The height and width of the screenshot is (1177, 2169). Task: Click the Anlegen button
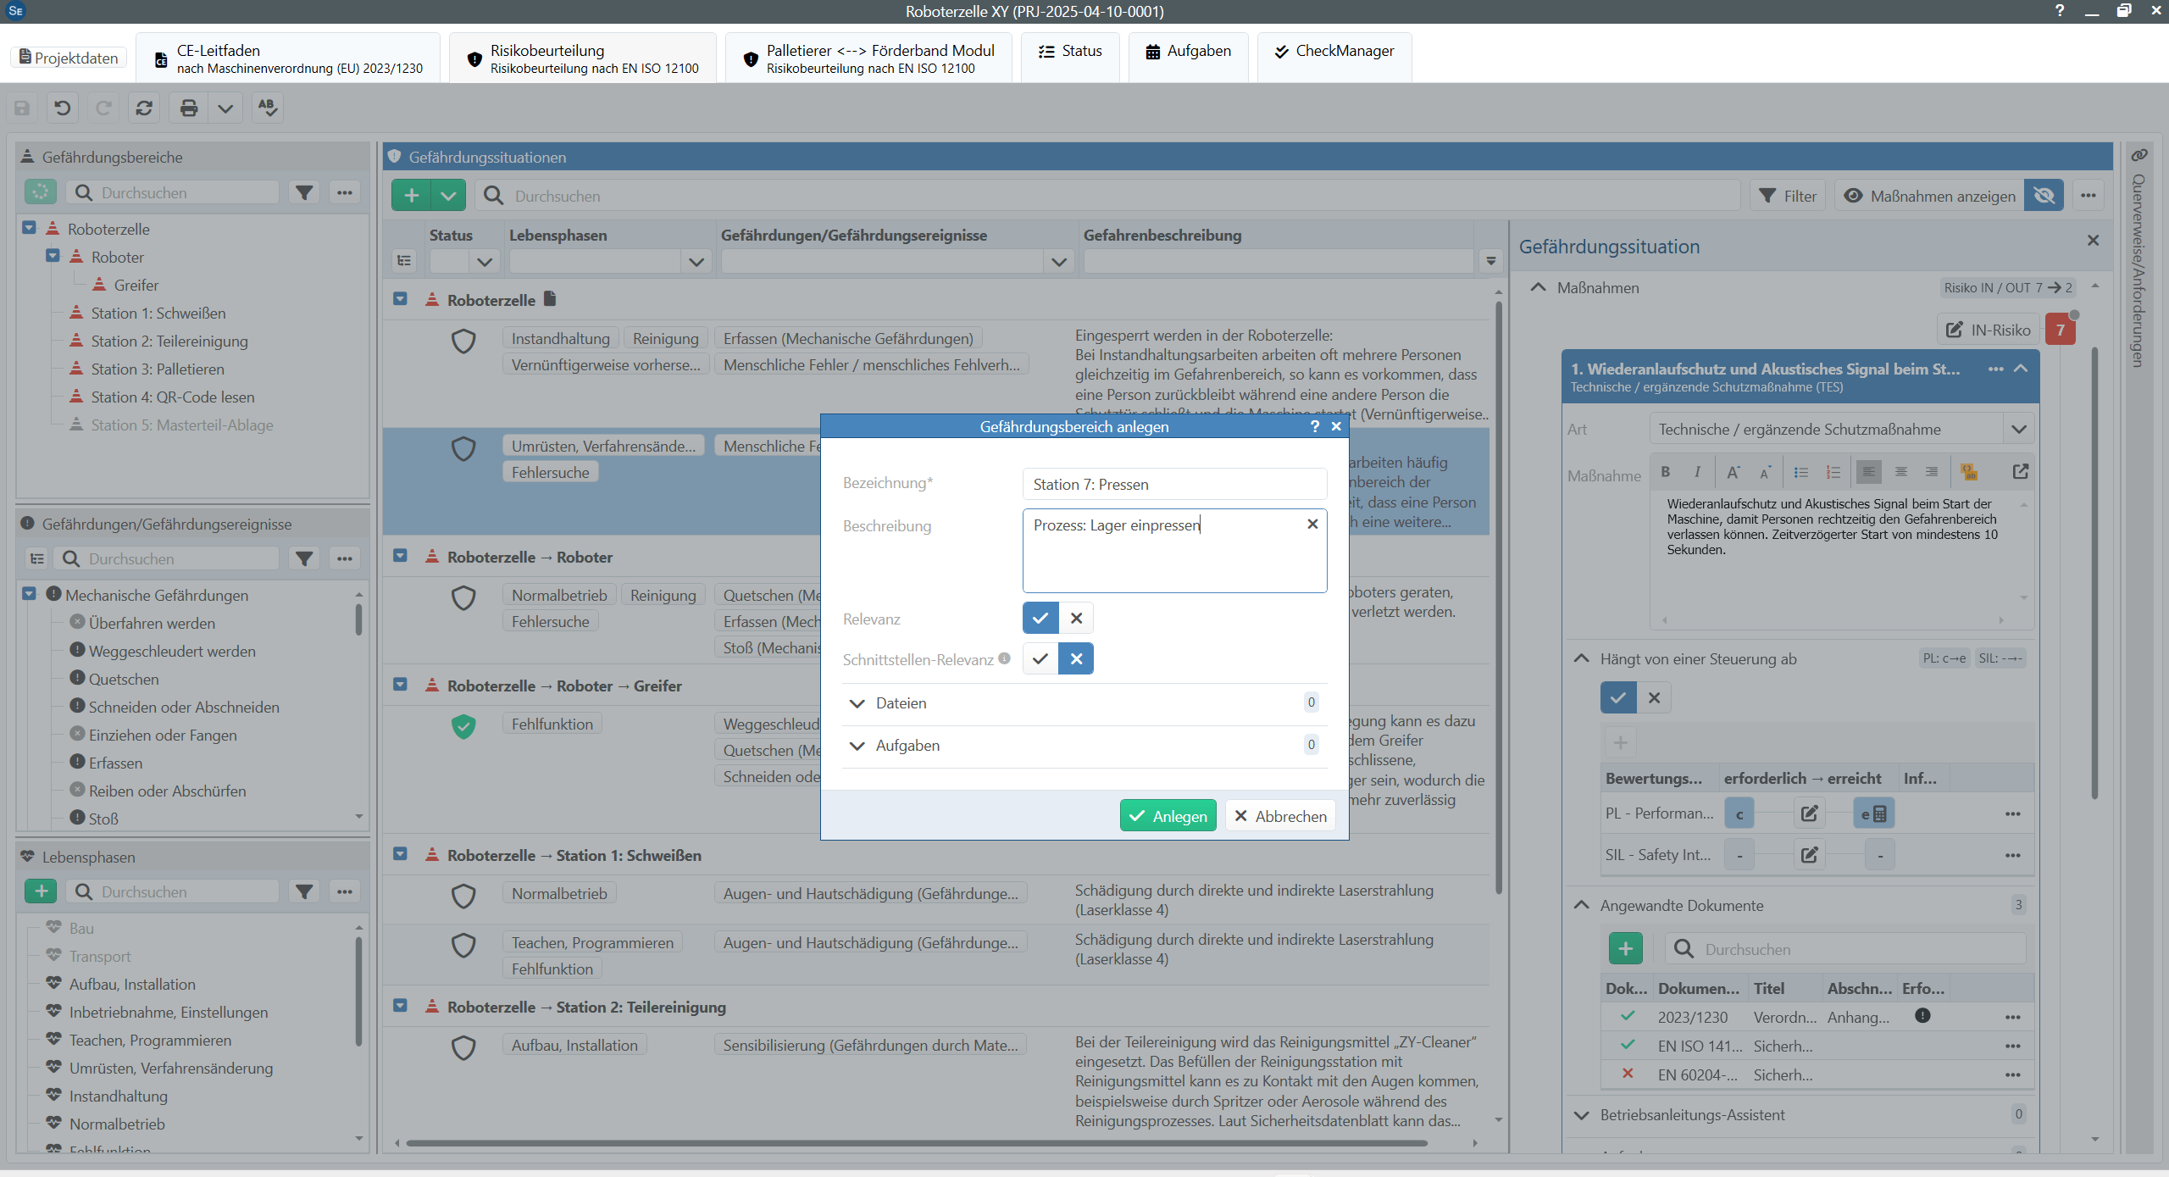[x=1168, y=816]
